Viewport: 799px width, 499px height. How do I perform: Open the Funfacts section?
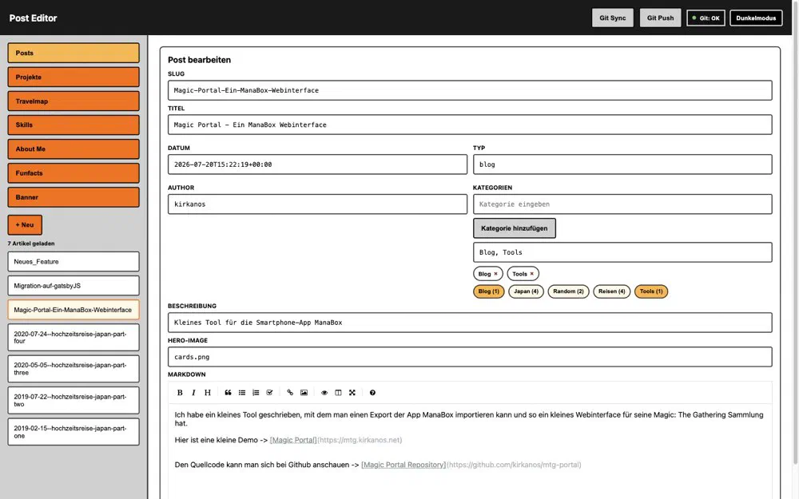click(x=74, y=173)
